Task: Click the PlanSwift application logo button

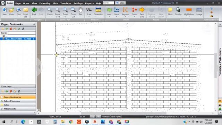Action: pyautogui.click(x=2, y=3)
